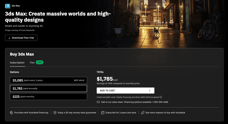Click the more reasons to buy icon
Viewport: 228px width, 124px height.
(143, 113)
